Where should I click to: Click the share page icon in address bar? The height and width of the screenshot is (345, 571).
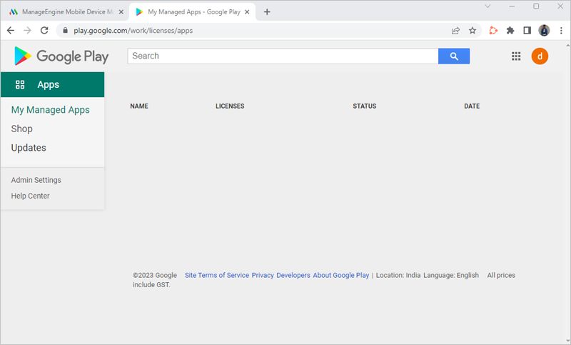(x=455, y=31)
